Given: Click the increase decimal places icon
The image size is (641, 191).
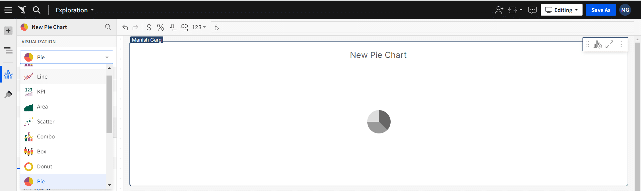Looking at the screenshot, I should (x=184, y=27).
